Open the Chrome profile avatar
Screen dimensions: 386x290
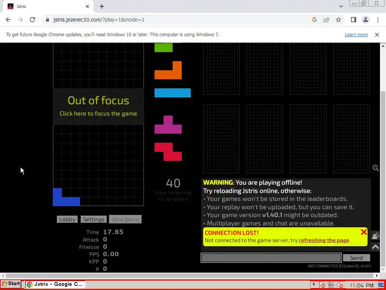coord(366,20)
